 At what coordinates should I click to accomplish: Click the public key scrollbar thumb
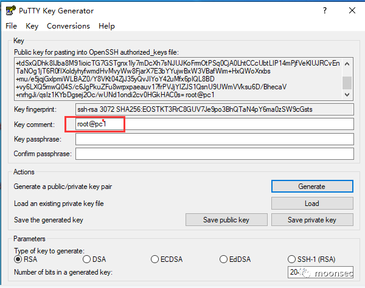[347, 83]
